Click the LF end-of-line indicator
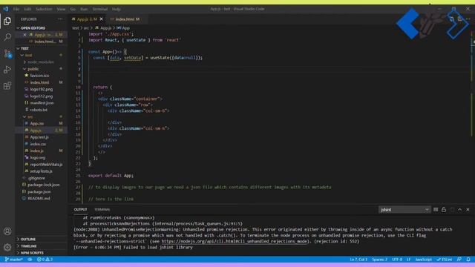This screenshot has height=267, width=475. 408,260
